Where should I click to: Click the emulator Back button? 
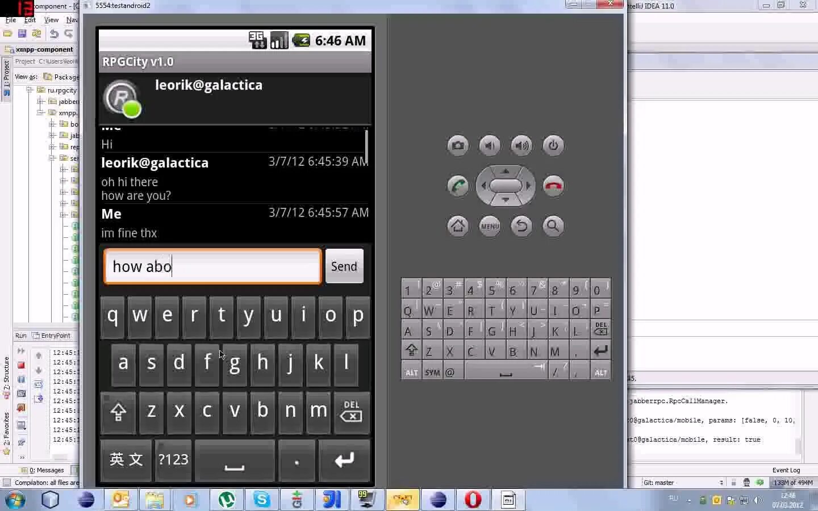[521, 226]
